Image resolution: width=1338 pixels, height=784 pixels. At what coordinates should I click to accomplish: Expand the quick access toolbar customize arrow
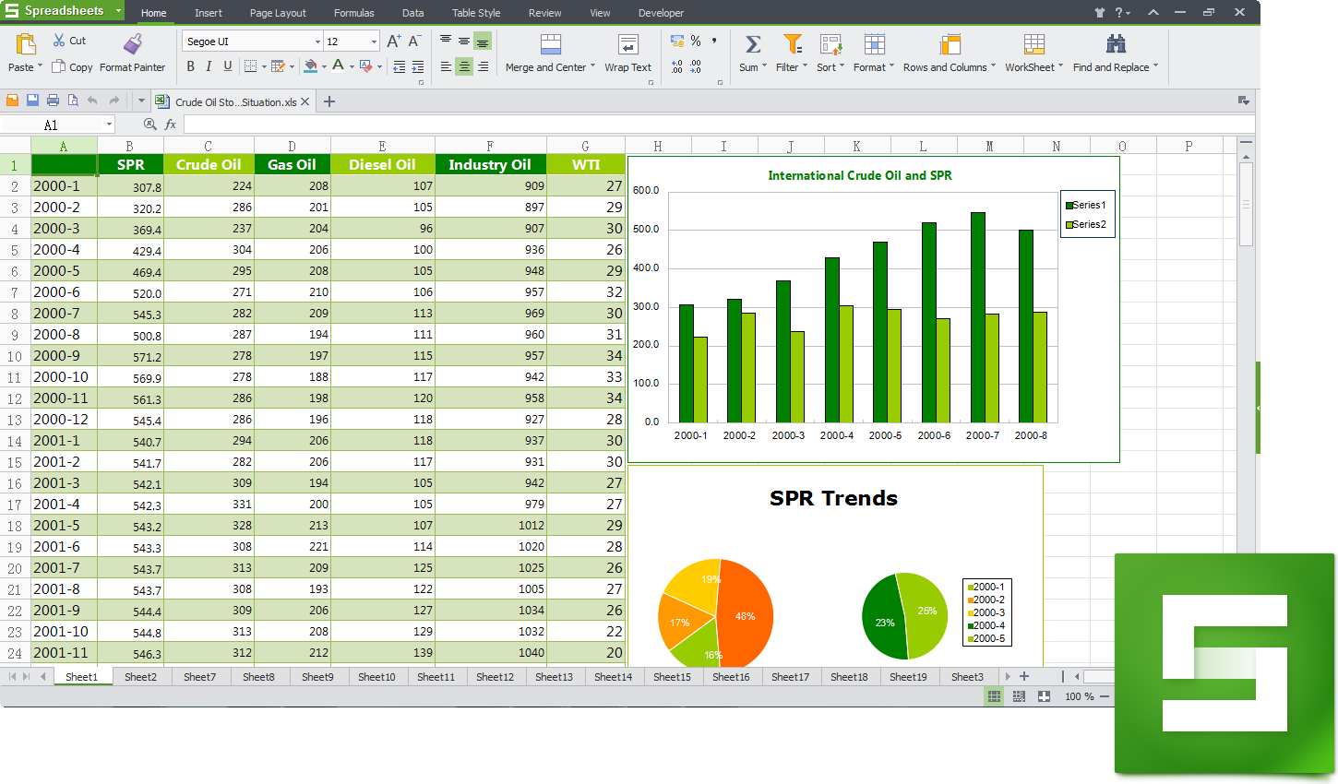(x=141, y=101)
